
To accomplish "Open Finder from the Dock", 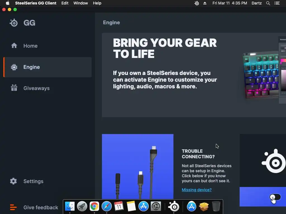I will coord(70,206).
